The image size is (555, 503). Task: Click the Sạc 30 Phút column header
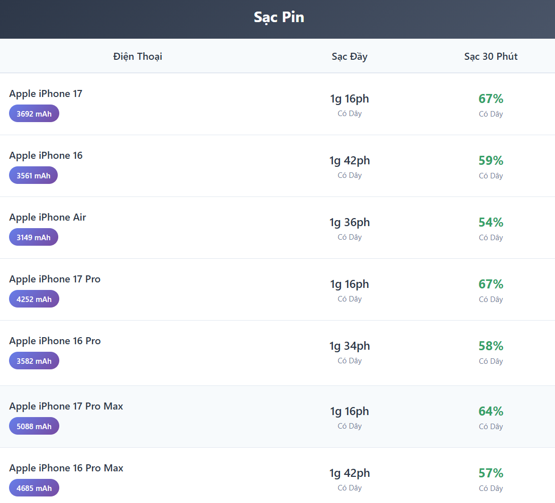491,56
